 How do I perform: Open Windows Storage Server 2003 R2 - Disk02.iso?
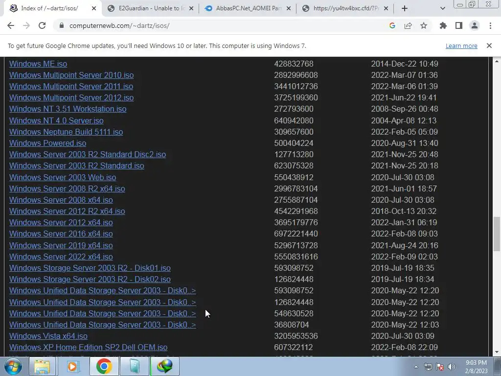90,279
